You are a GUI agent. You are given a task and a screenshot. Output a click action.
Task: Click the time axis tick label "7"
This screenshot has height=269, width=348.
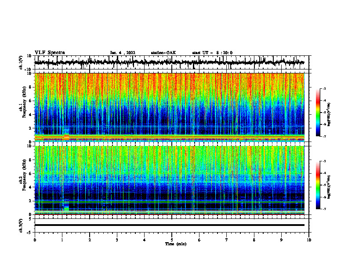227,240
